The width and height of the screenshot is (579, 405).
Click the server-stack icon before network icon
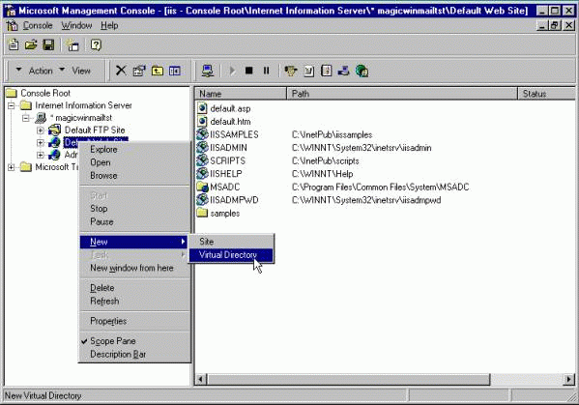click(x=327, y=71)
